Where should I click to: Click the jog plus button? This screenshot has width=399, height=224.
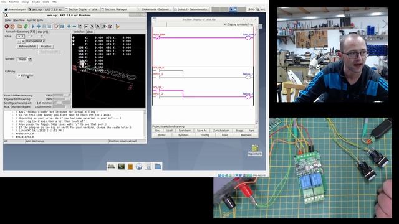(23, 41)
